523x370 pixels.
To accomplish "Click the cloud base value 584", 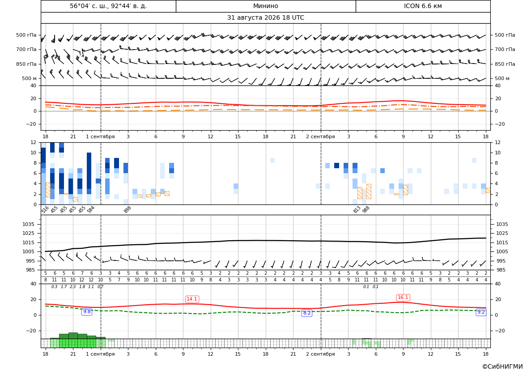I will 91,209.
